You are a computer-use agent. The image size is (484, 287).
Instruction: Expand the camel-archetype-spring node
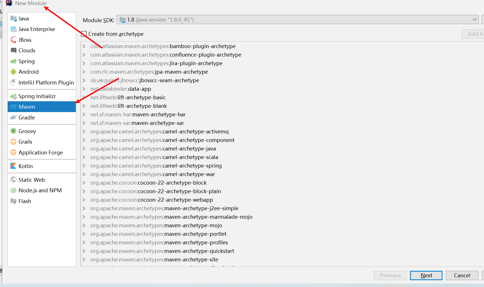(84, 166)
